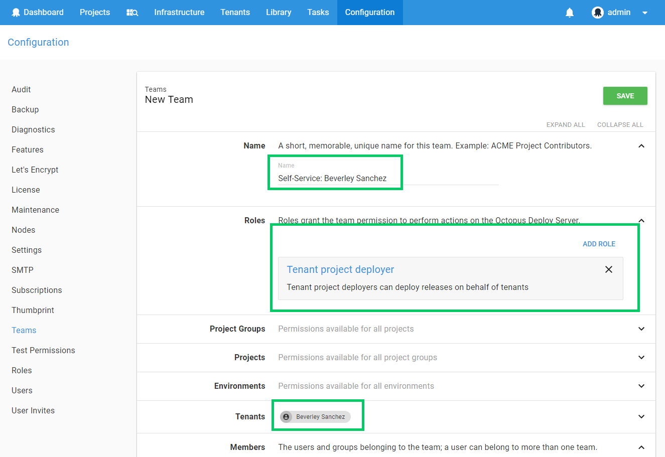Open Roles in the sidebar
Viewport: 665px width, 457px height.
coord(22,371)
